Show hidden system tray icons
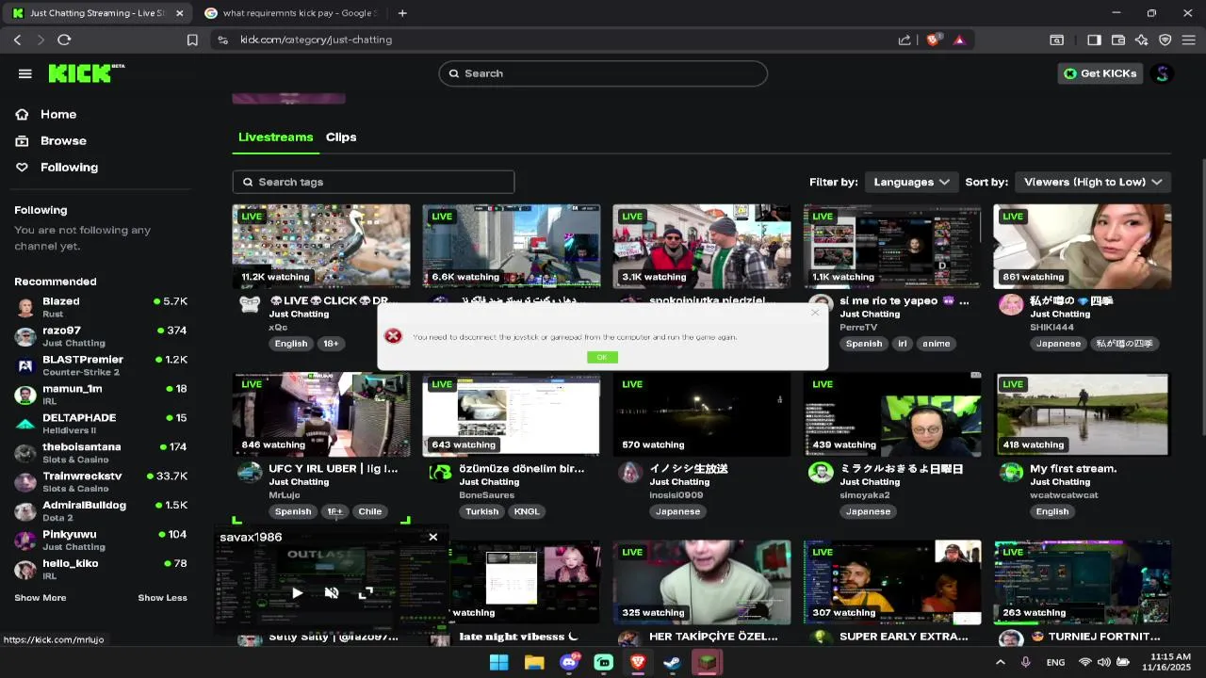The height and width of the screenshot is (678, 1206). [1000, 662]
